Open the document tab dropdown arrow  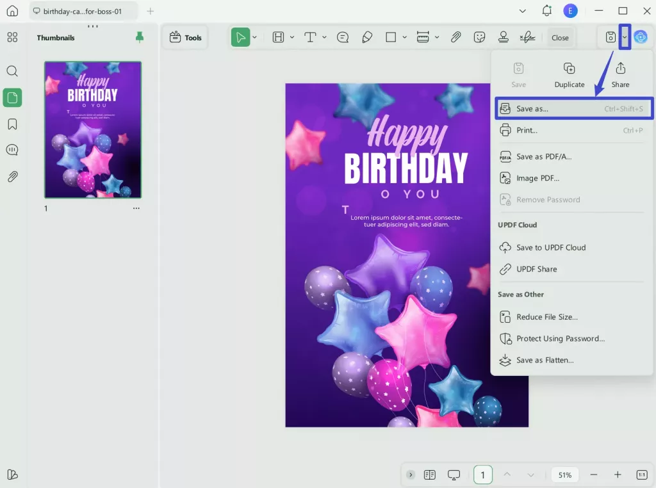pos(521,11)
